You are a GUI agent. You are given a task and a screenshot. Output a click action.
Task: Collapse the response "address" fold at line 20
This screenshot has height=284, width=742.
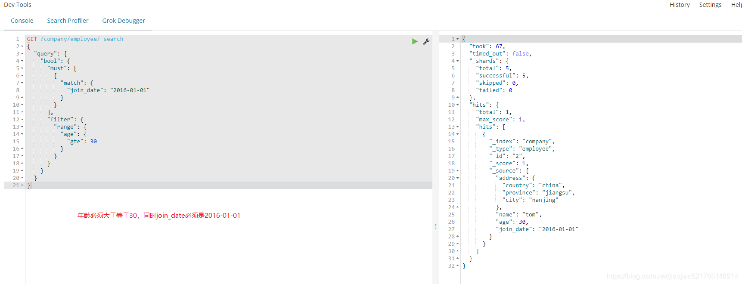click(x=458, y=178)
